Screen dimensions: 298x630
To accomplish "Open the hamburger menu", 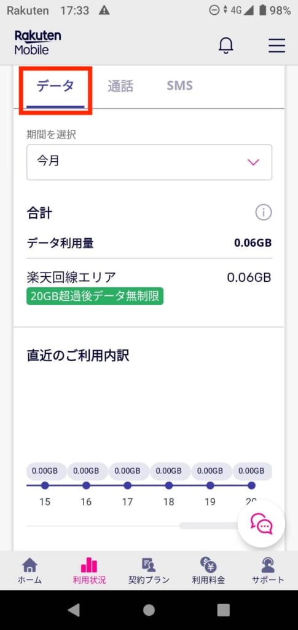I will (x=276, y=46).
